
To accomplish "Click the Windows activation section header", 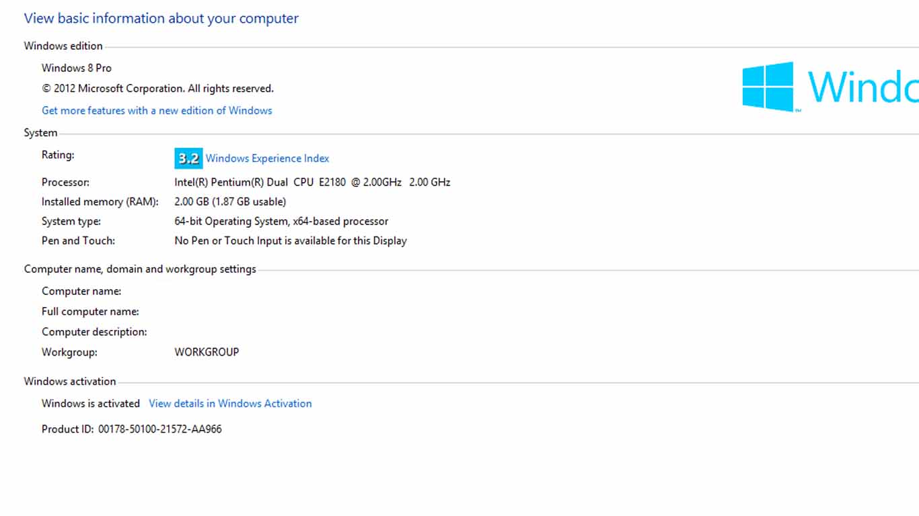I will click(70, 382).
